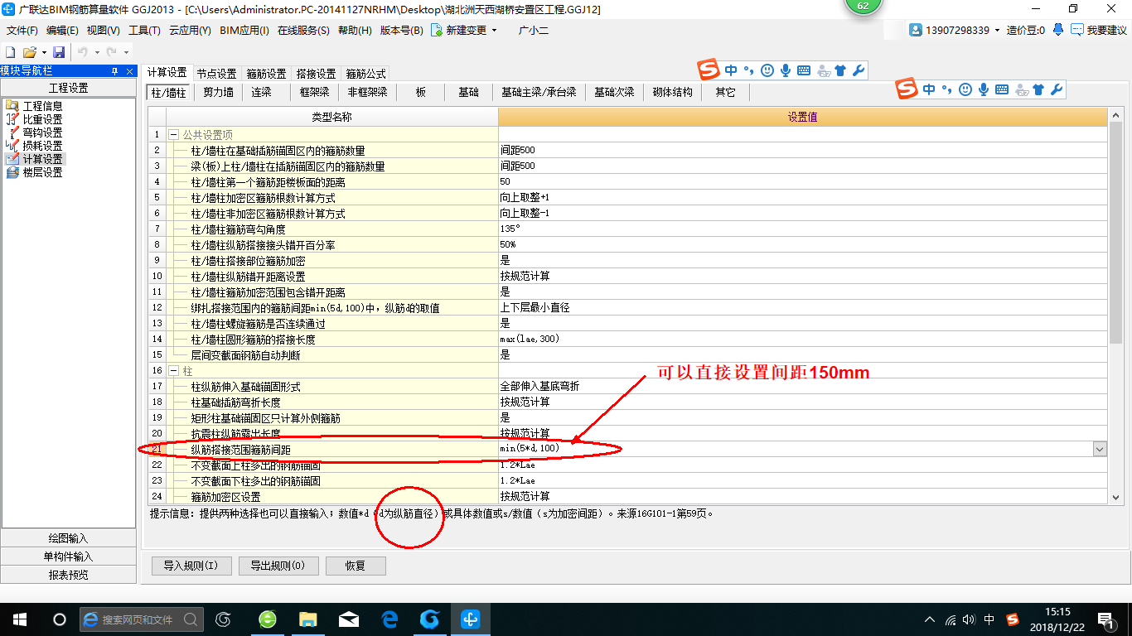The width and height of the screenshot is (1132, 636).
Task: Select the 柱/墙柱箍筋弯钩角度 row
Action: pos(324,229)
